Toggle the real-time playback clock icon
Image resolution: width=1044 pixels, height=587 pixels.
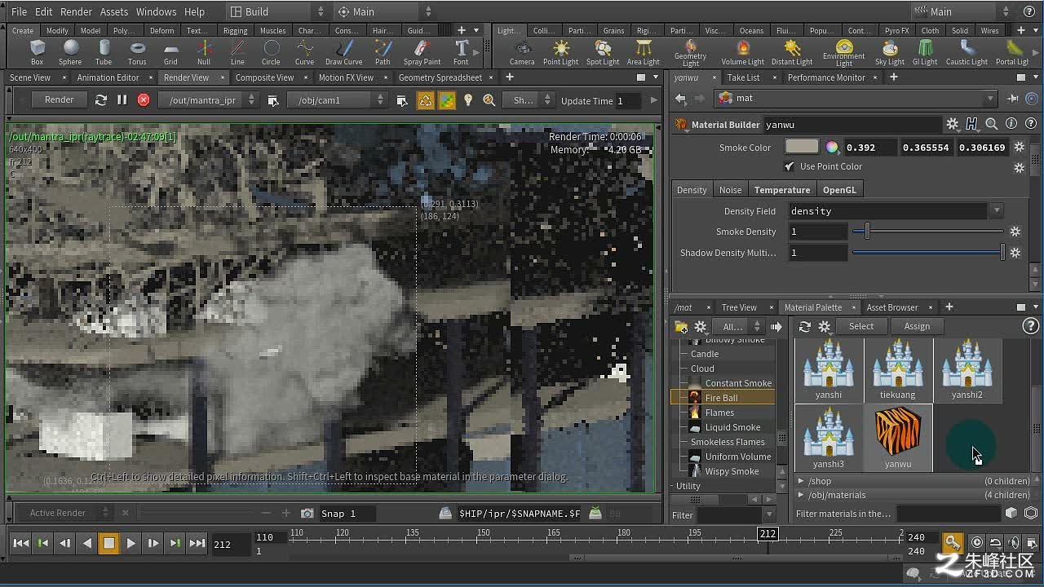(x=977, y=543)
